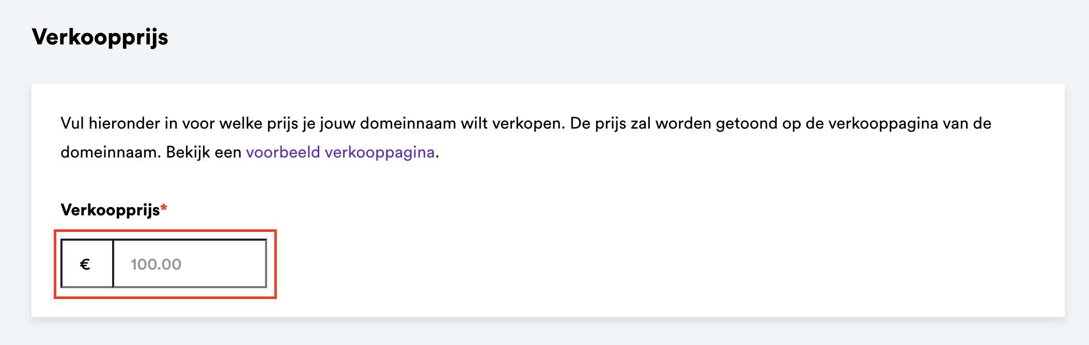
Task: Click the large Verkoopprijs page heading
Action: pyautogui.click(x=100, y=37)
